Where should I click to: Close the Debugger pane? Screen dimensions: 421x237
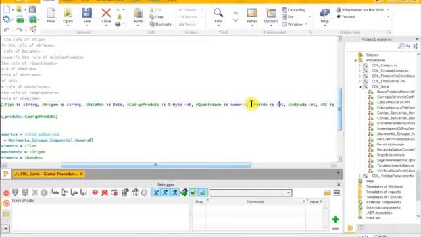(339, 184)
